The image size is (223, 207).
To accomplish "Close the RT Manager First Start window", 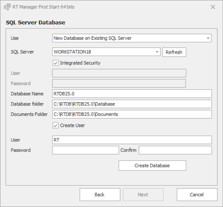I will (213, 7).
